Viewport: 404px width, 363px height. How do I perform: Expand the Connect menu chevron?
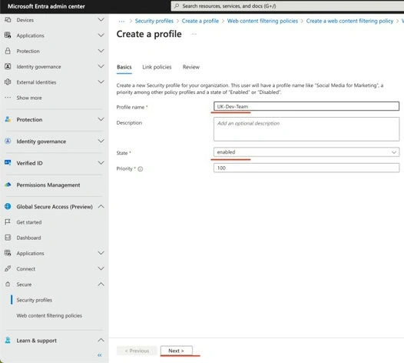[x=101, y=268]
